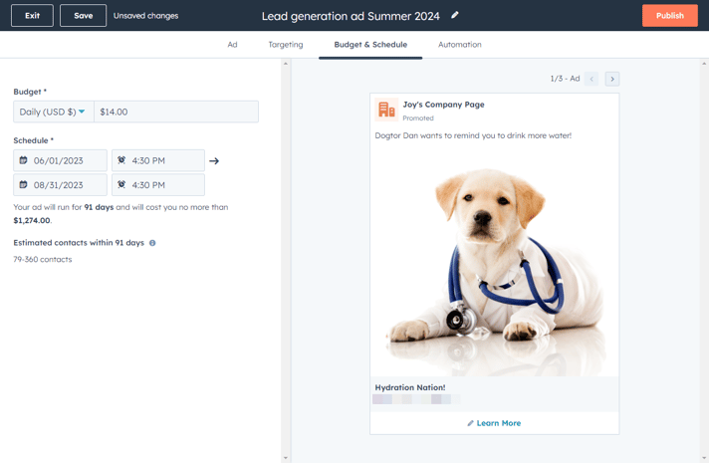Screen dimensions: 709x463
Task: Click the calendar icon in end date field
Action: click(24, 185)
